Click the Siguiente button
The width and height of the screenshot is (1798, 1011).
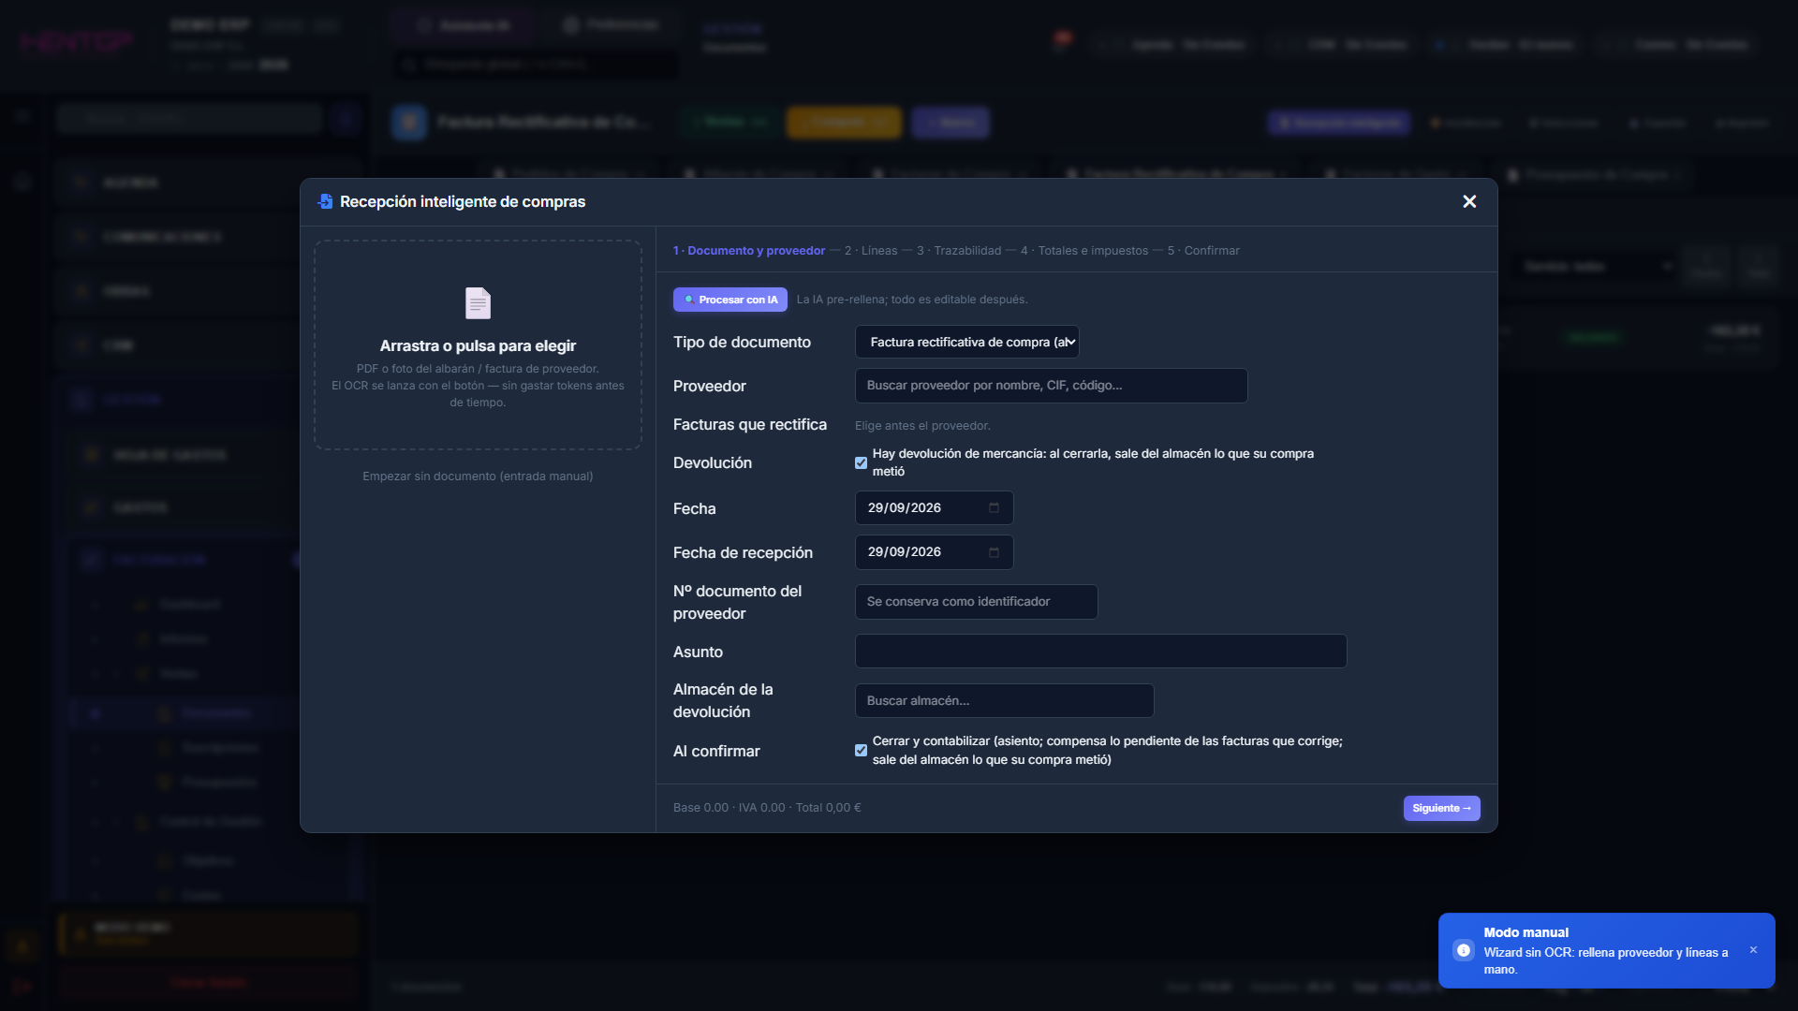(1441, 808)
